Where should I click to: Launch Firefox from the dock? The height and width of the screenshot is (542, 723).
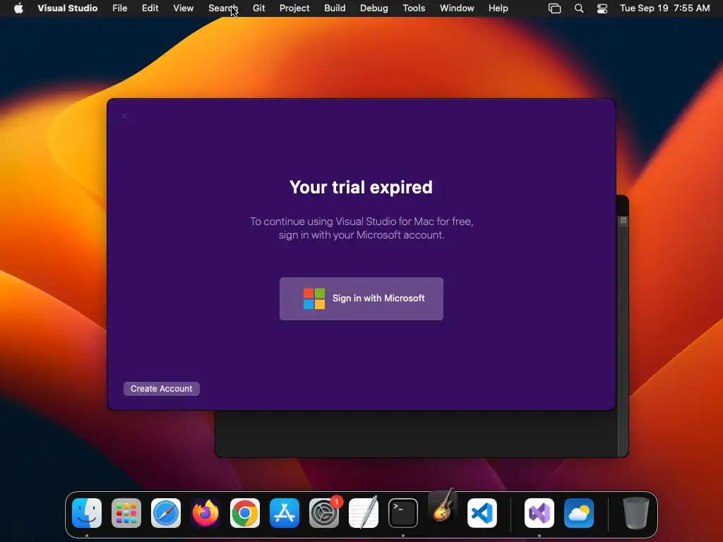coord(205,513)
